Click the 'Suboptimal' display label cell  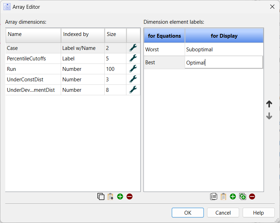[x=224, y=50]
